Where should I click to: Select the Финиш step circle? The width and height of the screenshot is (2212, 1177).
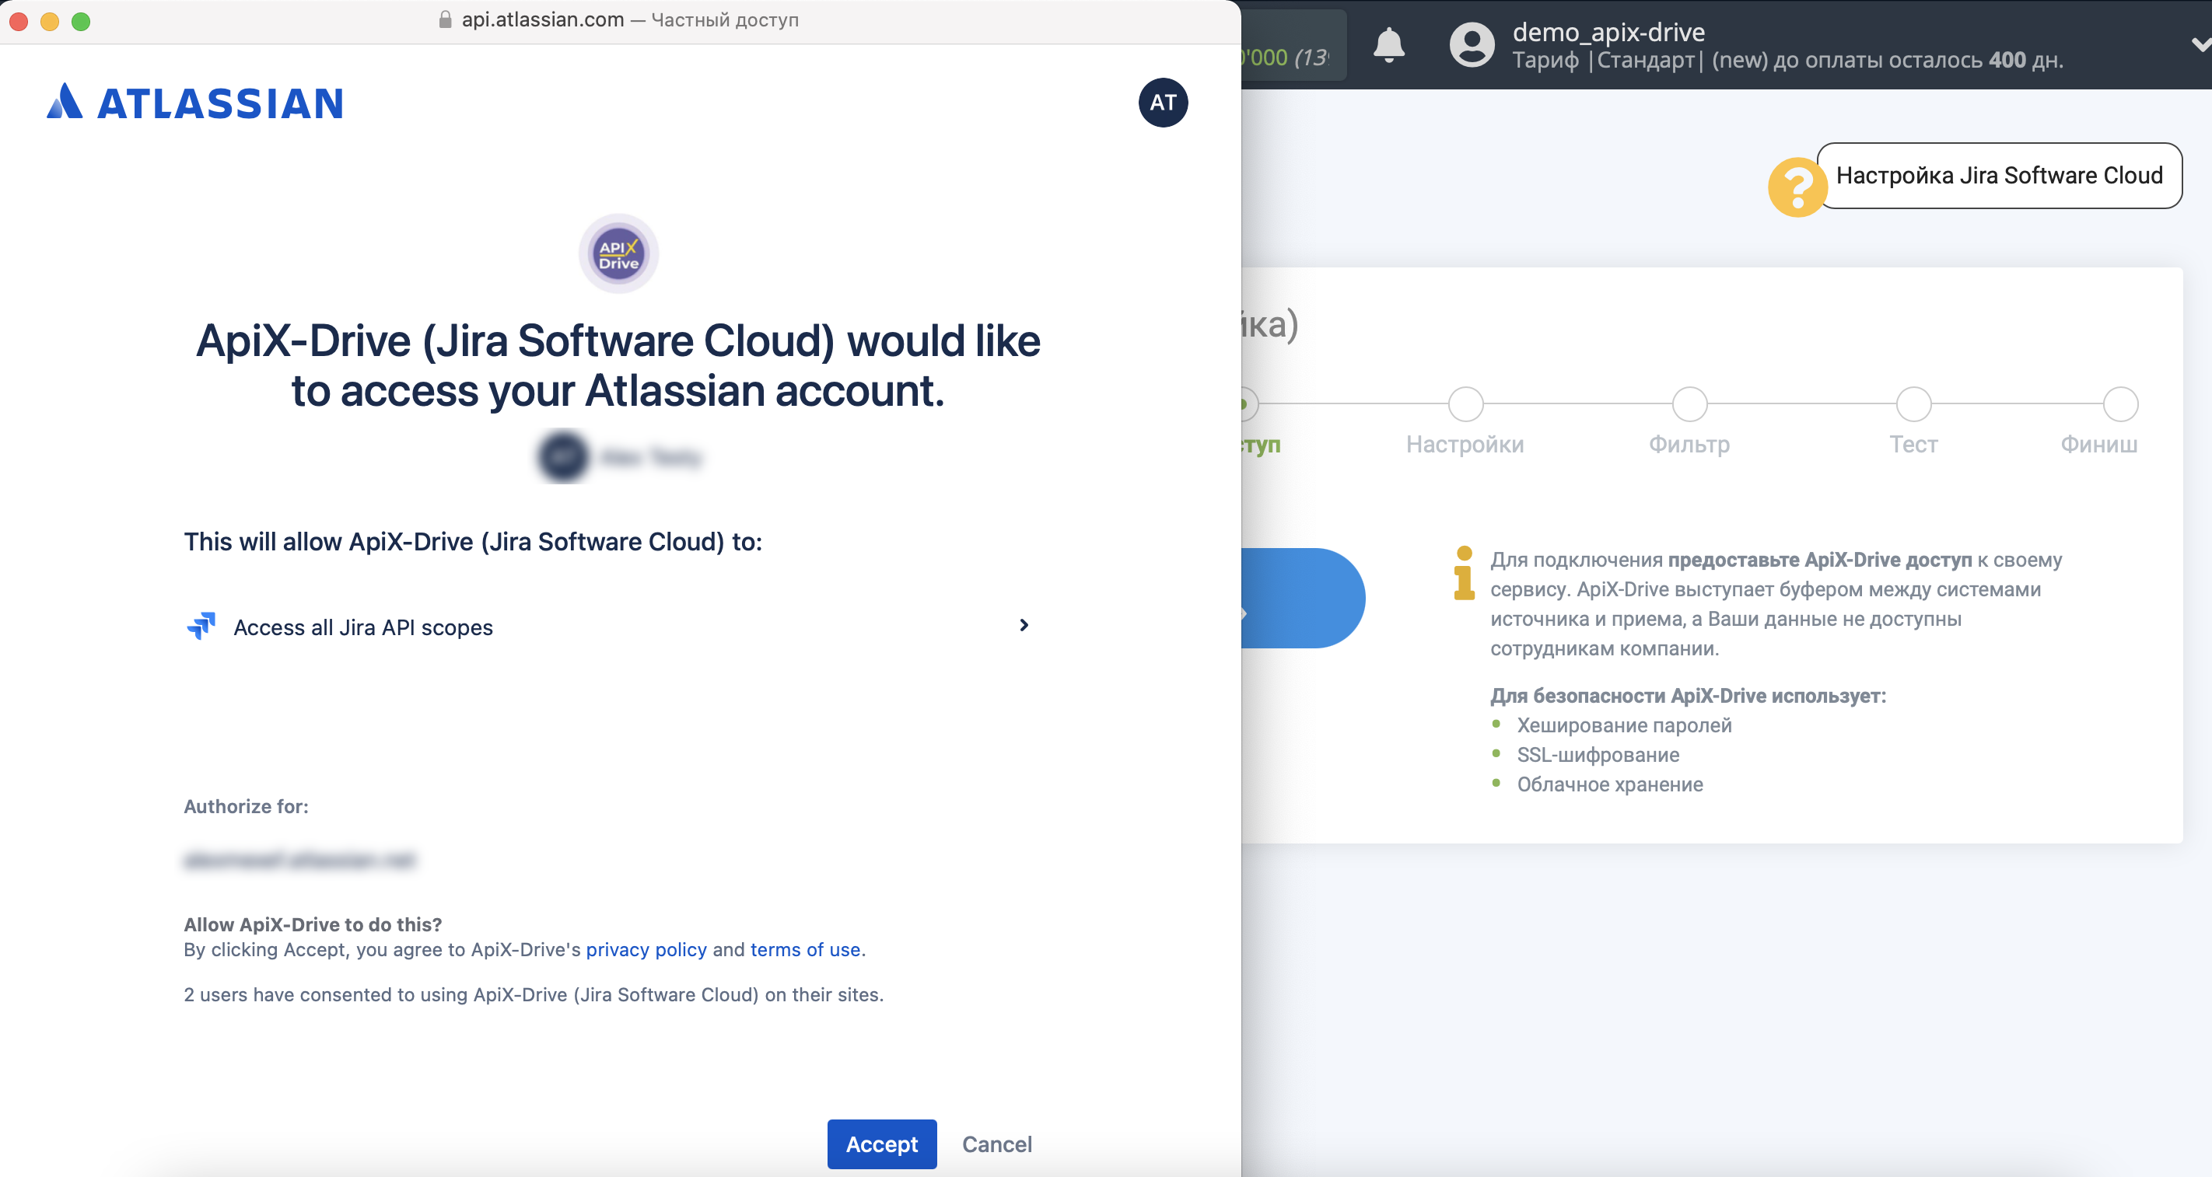pyautogui.click(x=2120, y=403)
